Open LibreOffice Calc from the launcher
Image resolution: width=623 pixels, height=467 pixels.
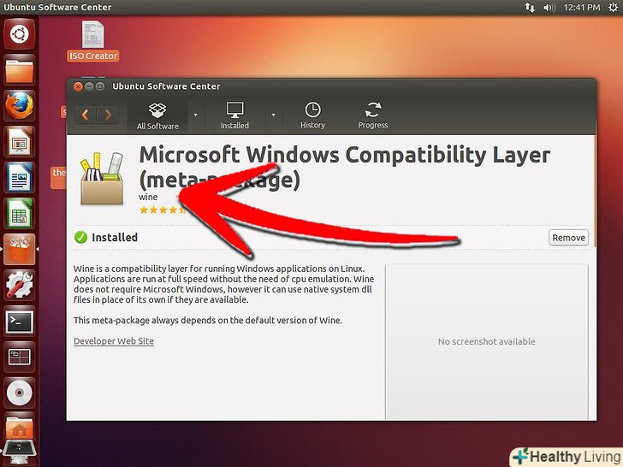(x=20, y=213)
